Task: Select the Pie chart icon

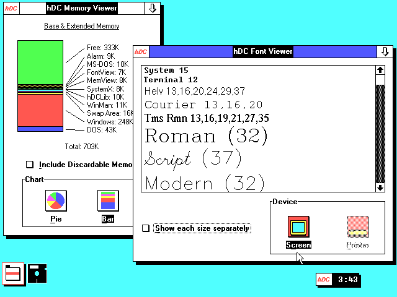Action: coord(56,200)
